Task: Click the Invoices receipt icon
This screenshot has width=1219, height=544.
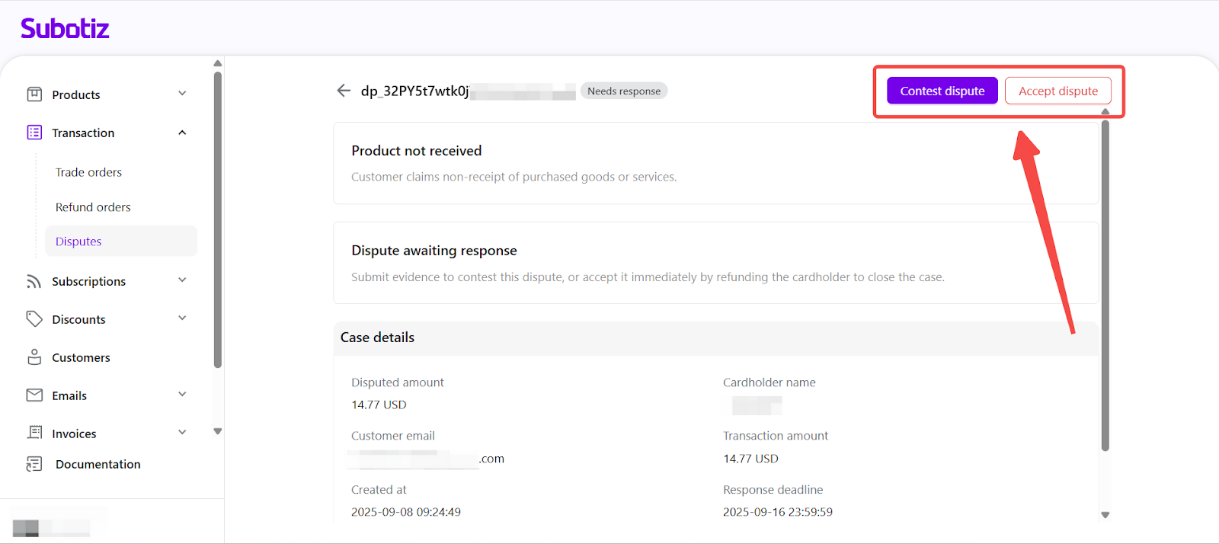Action: coord(34,433)
